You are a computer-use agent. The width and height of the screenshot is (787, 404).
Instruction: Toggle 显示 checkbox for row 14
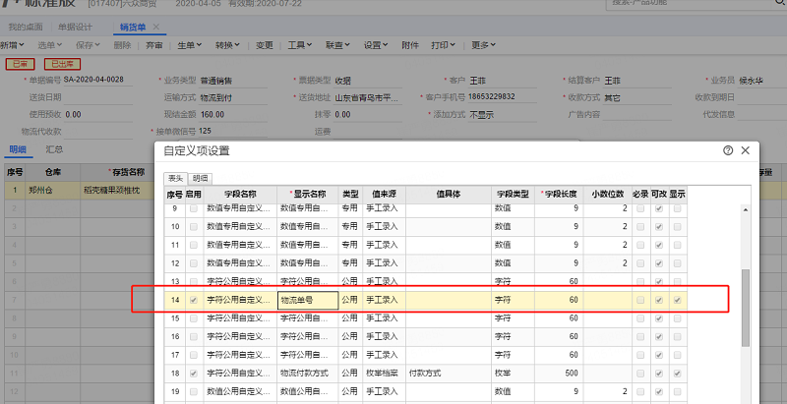pos(677,300)
